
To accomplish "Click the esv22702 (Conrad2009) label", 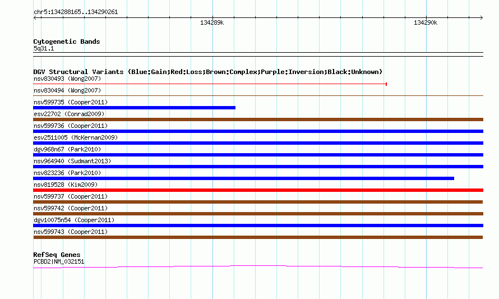I will tap(69, 114).
